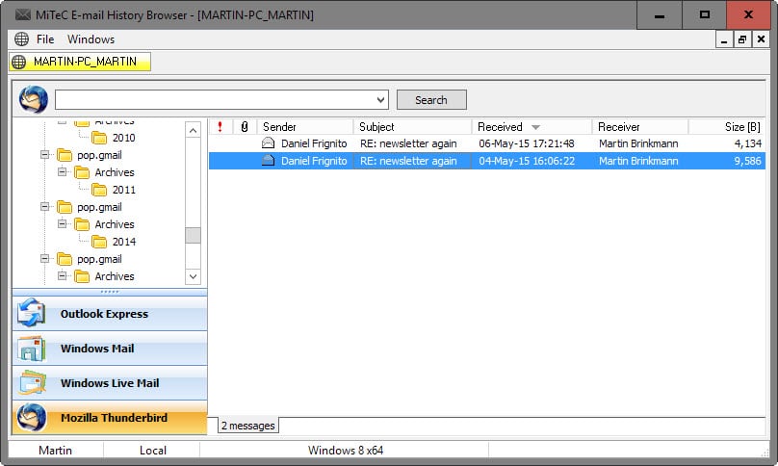Select the 2011 folder in tree
The height and width of the screenshot is (466, 778).
(x=123, y=190)
